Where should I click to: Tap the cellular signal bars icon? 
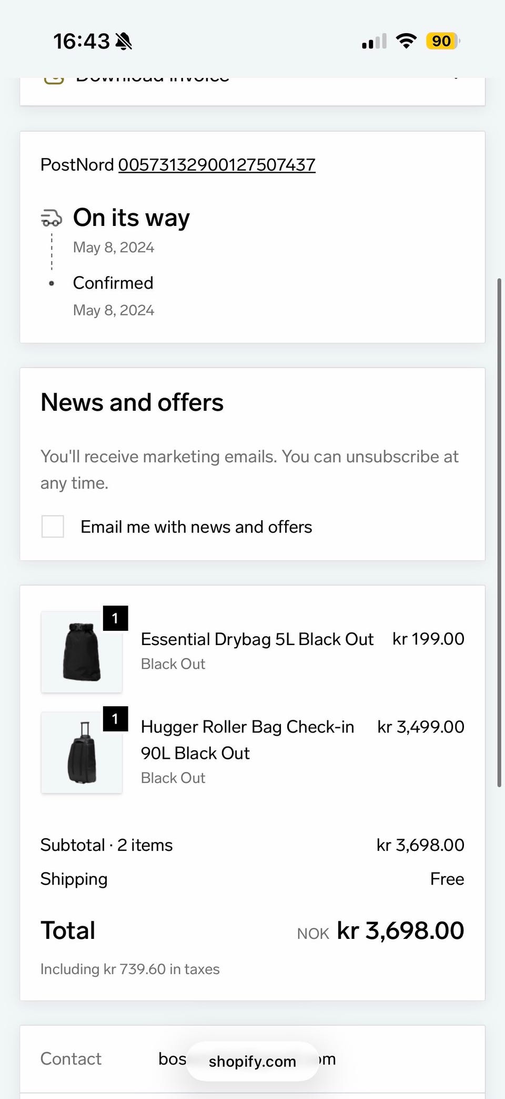coord(374,41)
